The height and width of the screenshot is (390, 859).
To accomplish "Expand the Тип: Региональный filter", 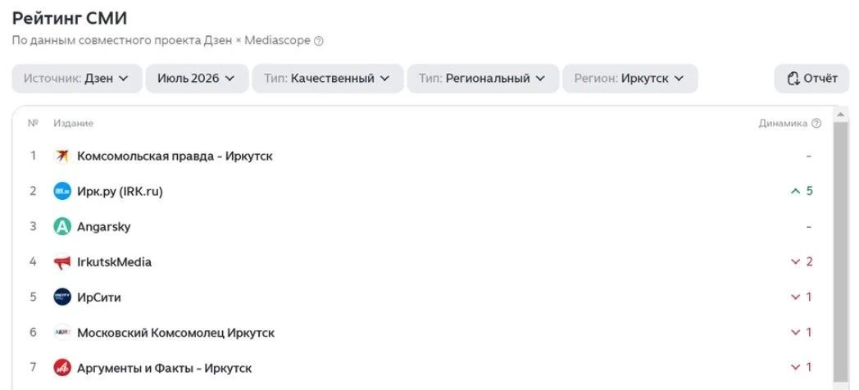I will [483, 79].
